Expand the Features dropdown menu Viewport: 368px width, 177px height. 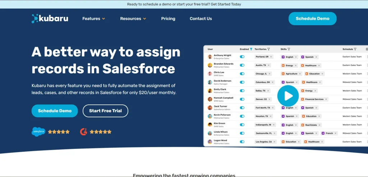point(93,19)
